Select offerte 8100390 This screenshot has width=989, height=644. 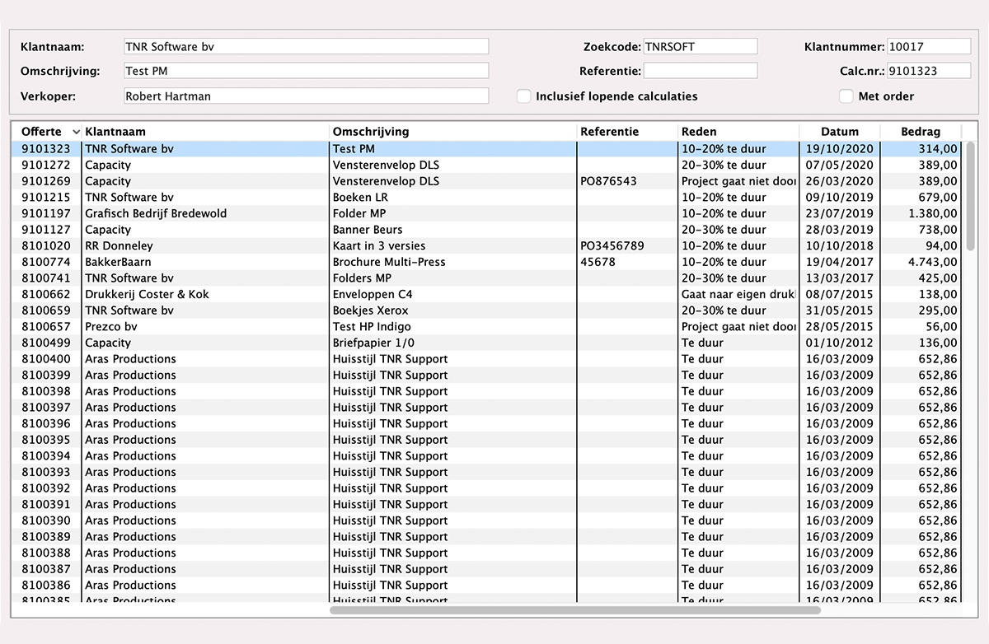(45, 520)
